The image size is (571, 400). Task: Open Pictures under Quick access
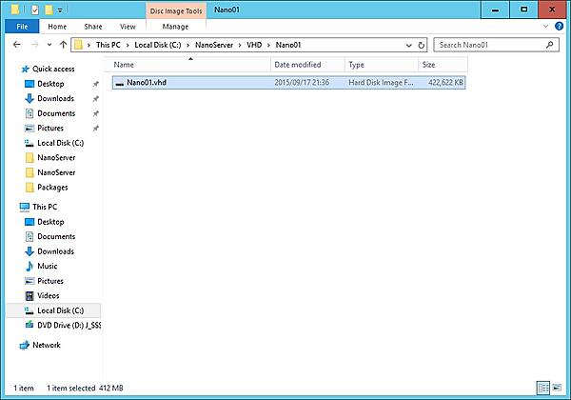[50, 128]
